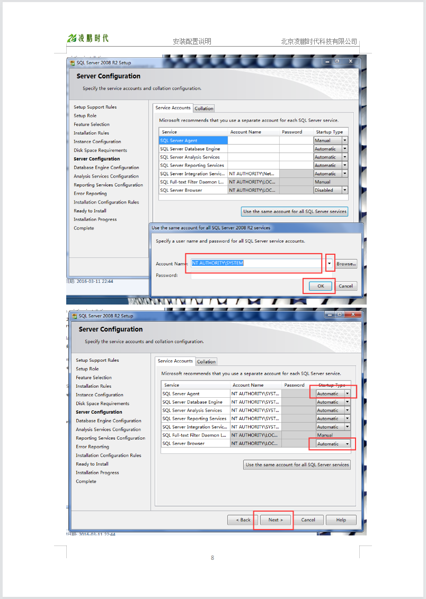Open the Disabled startup dropdown for SQL Server Browser

[x=344, y=190]
